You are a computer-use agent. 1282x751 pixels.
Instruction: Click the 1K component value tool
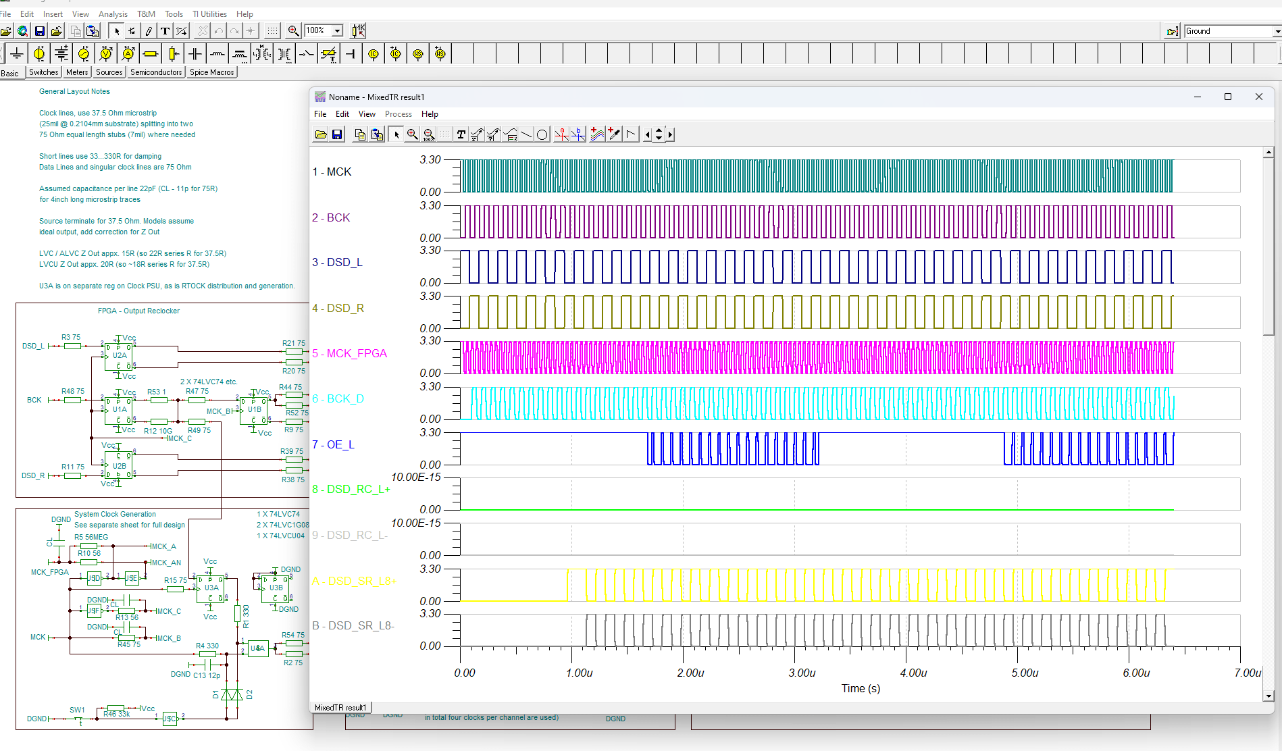pyautogui.click(x=359, y=31)
